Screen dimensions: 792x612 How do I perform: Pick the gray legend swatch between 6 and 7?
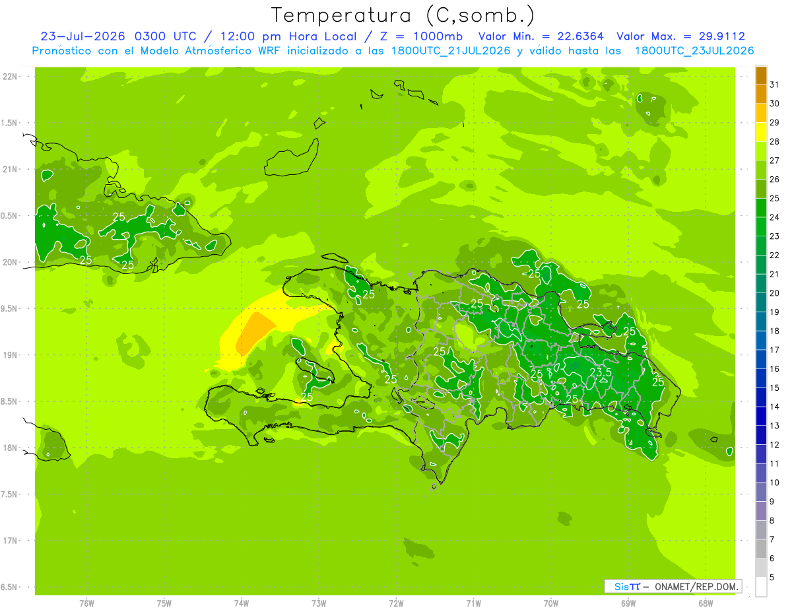pos(761,549)
